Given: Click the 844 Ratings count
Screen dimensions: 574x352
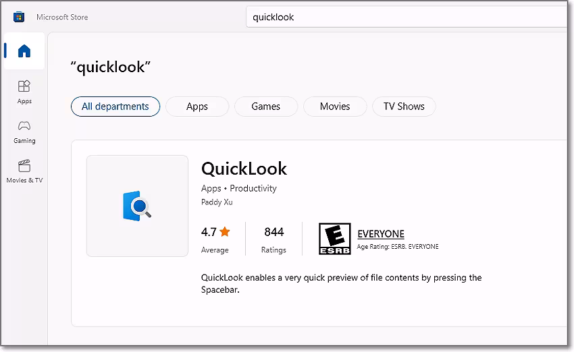Looking at the screenshot, I should tap(273, 232).
